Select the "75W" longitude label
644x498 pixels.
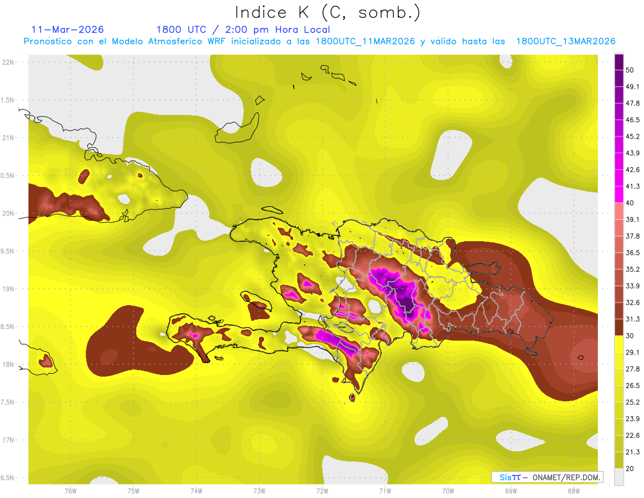pyautogui.click(x=133, y=490)
